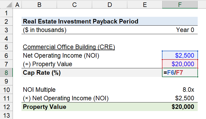Select column B header
206x119 pixels.
[x=39, y=5]
